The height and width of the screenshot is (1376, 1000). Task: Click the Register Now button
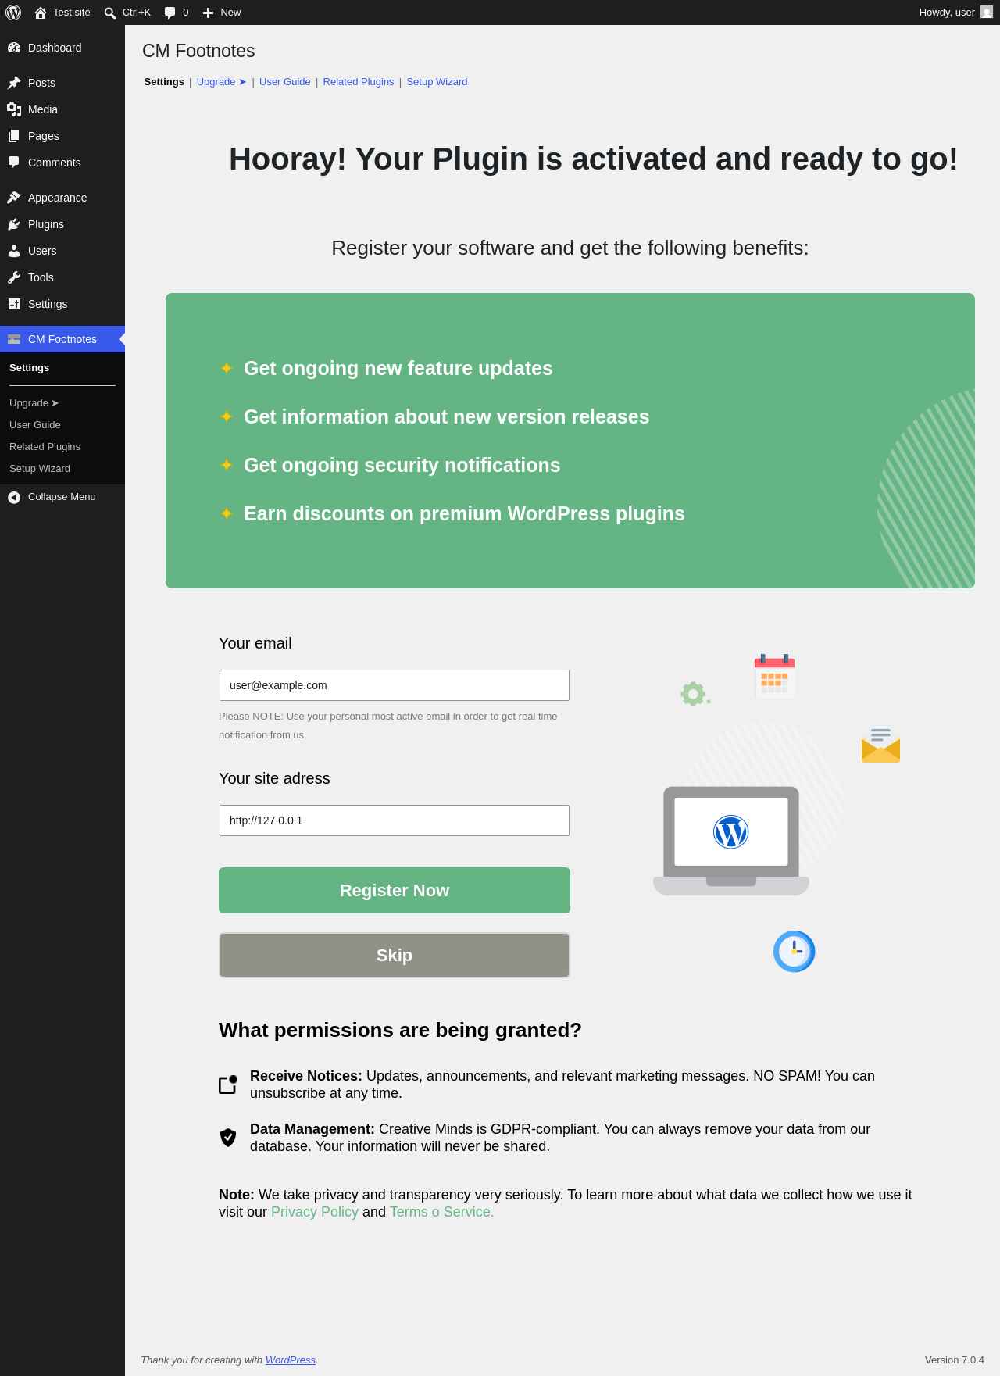point(395,890)
